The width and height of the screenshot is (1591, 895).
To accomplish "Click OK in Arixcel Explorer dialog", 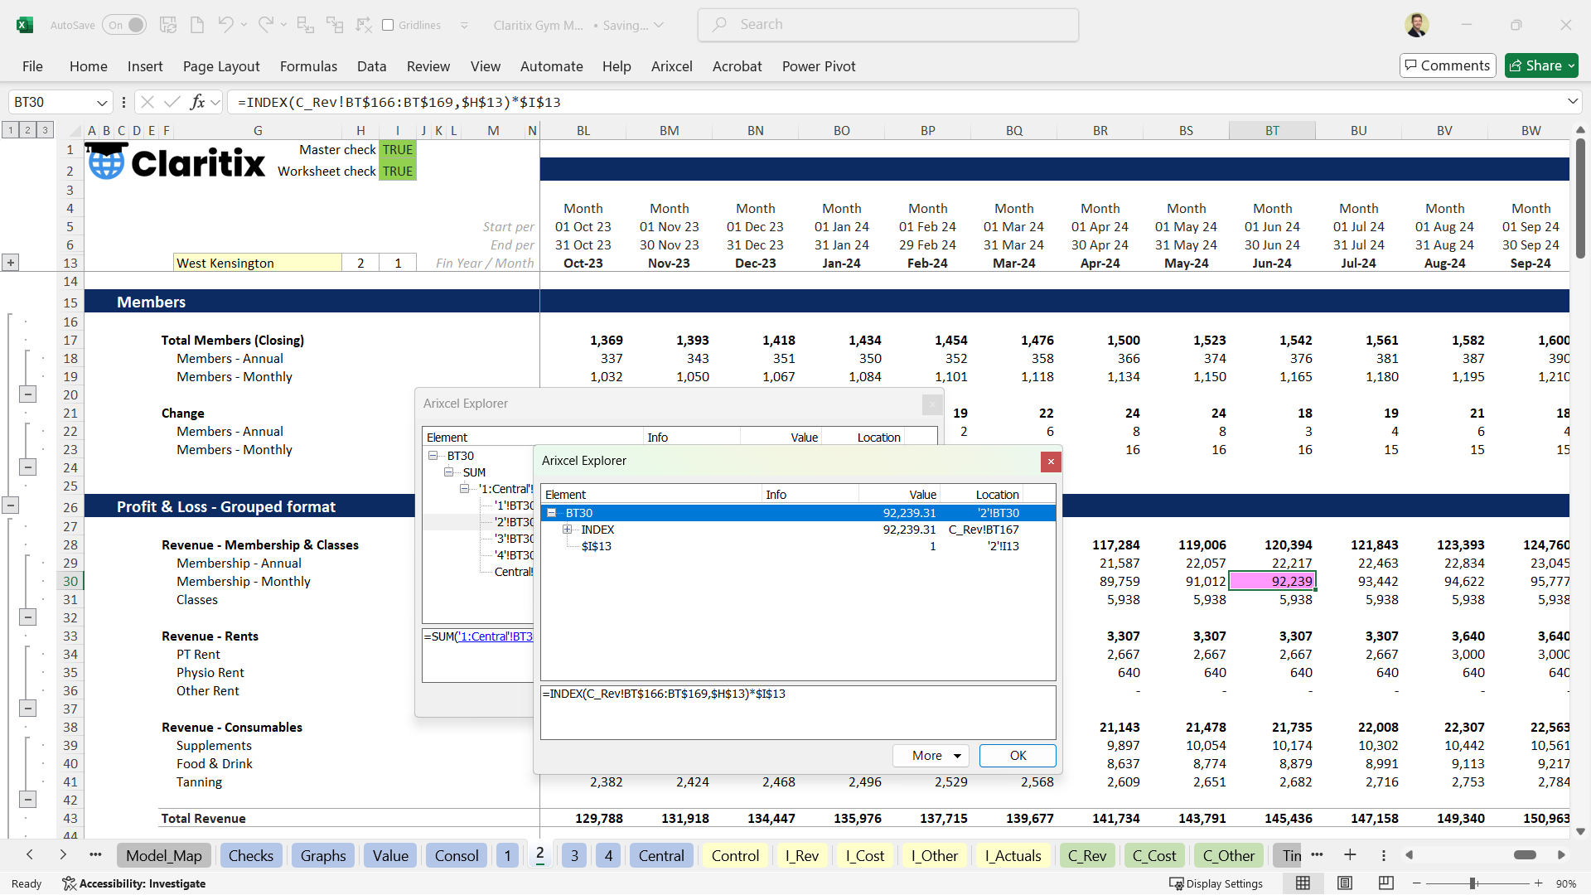I will [x=1018, y=756].
